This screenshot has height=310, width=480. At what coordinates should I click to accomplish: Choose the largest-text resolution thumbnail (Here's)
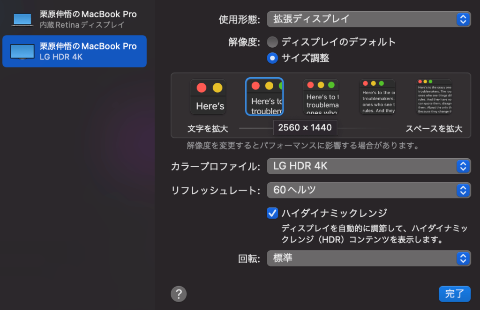tap(208, 96)
